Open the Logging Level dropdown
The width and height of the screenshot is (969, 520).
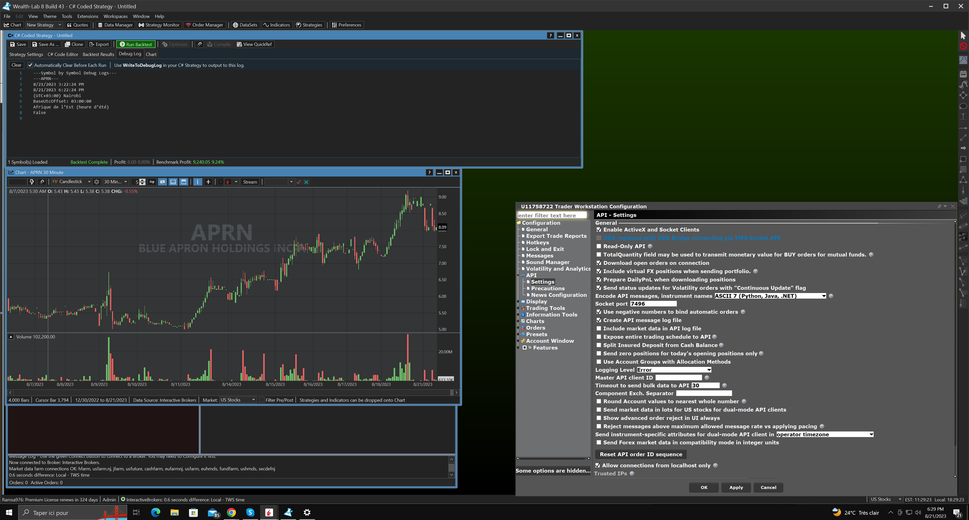673,370
